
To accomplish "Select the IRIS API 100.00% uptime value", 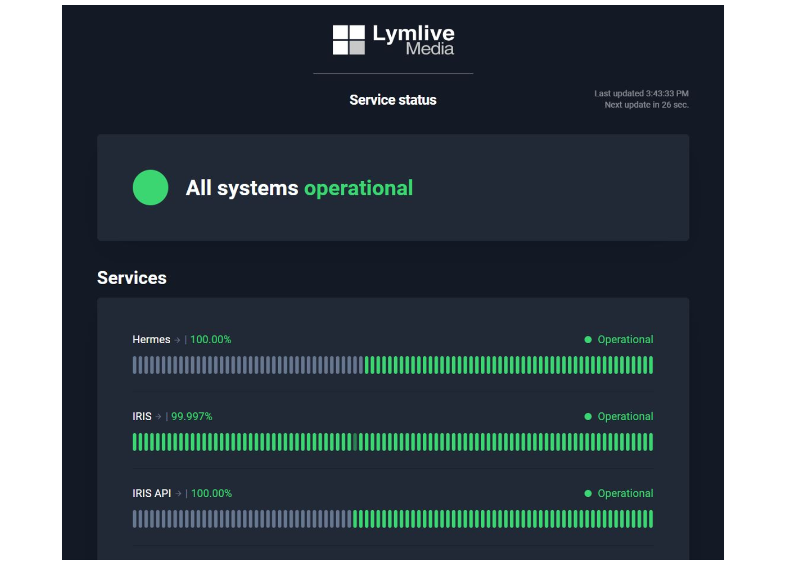I will tap(211, 494).
